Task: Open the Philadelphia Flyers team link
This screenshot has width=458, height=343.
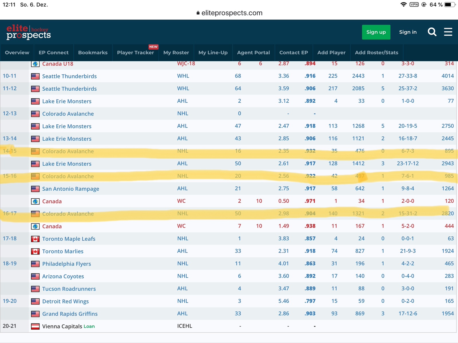Action: tap(66, 264)
